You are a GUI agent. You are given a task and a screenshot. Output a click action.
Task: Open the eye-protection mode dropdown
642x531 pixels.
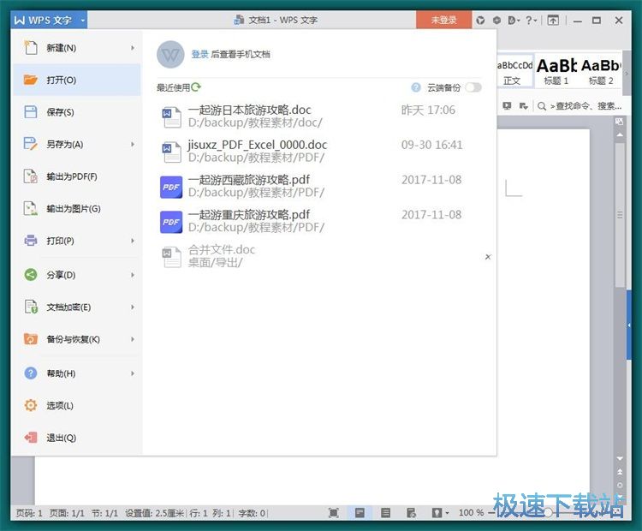tap(441, 512)
